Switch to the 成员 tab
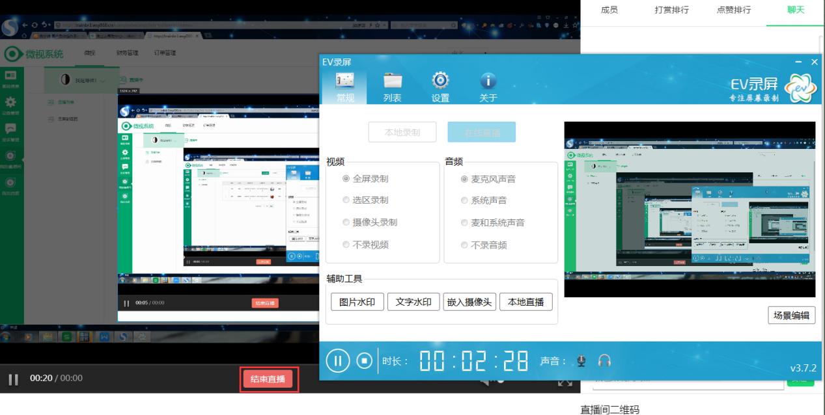The width and height of the screenshot is (825, 415). [609, 10]
